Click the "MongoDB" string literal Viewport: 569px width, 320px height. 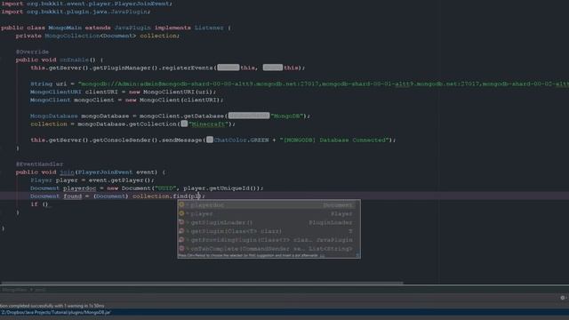pos(287,116)
